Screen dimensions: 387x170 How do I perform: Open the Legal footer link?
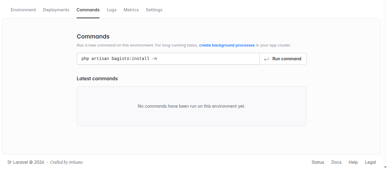point(370,162)
